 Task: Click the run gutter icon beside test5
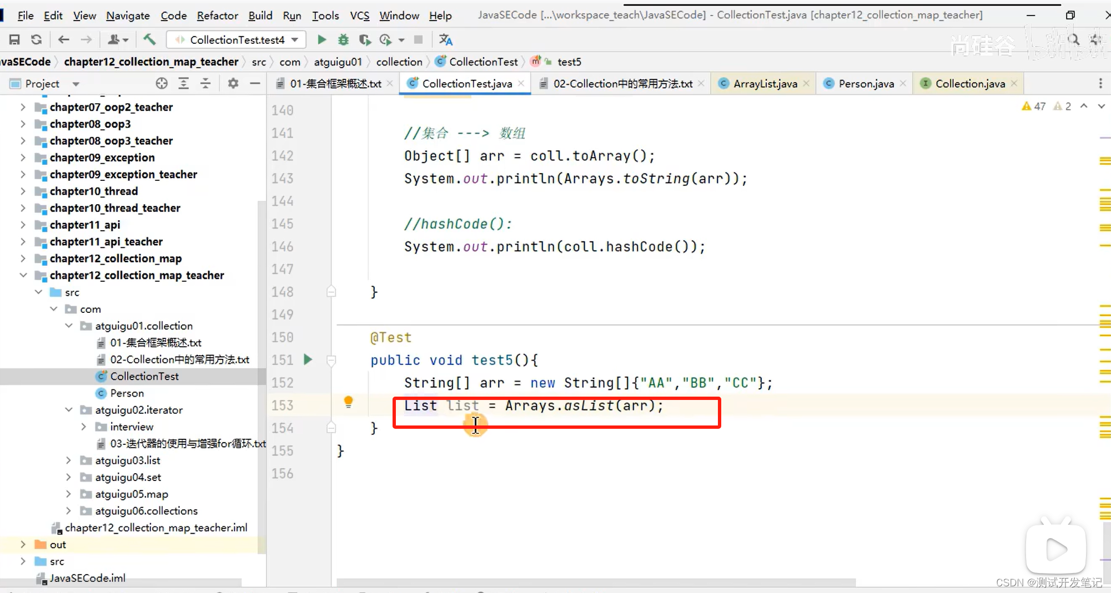point(308,359)
